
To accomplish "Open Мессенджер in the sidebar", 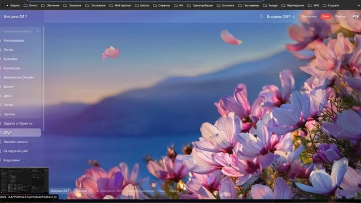I will [x=14, y=41].
